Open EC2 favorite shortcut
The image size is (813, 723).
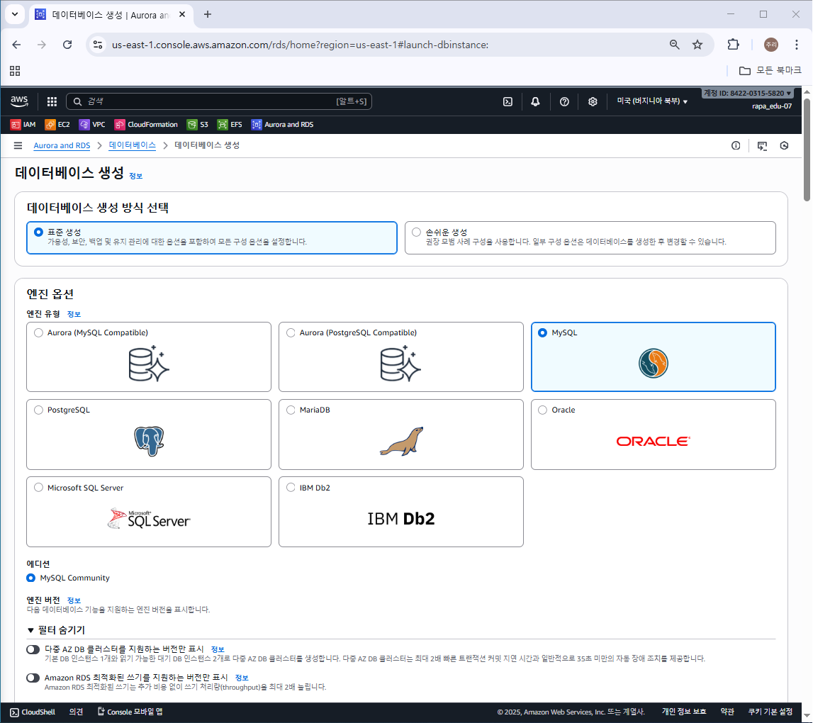pyautogui.click(x=57, y=125)
